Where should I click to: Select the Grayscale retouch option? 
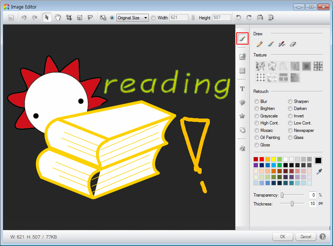pyautogui.click(x=257, y=116)
